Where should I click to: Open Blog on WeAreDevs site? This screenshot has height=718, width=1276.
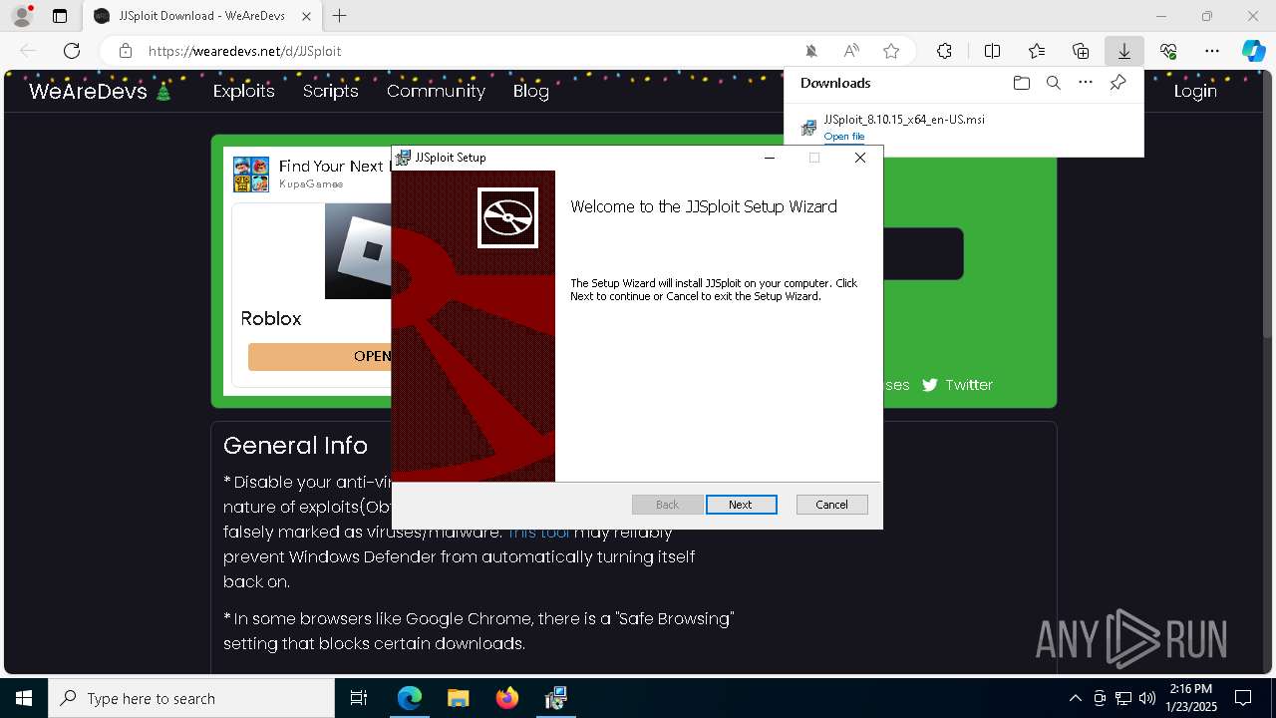click(531, 91)
